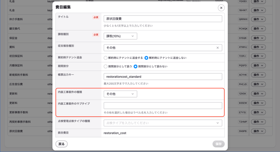Click the ACYHK code tag
This screenshot has width=280, height=152.
(x=243, y=75)
